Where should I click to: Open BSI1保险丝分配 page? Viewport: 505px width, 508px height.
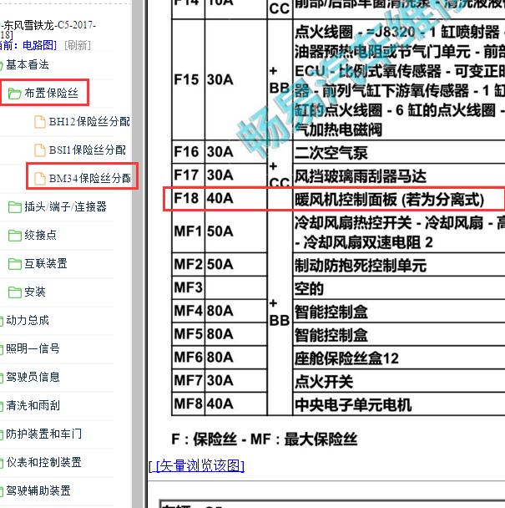pos(87,150)
